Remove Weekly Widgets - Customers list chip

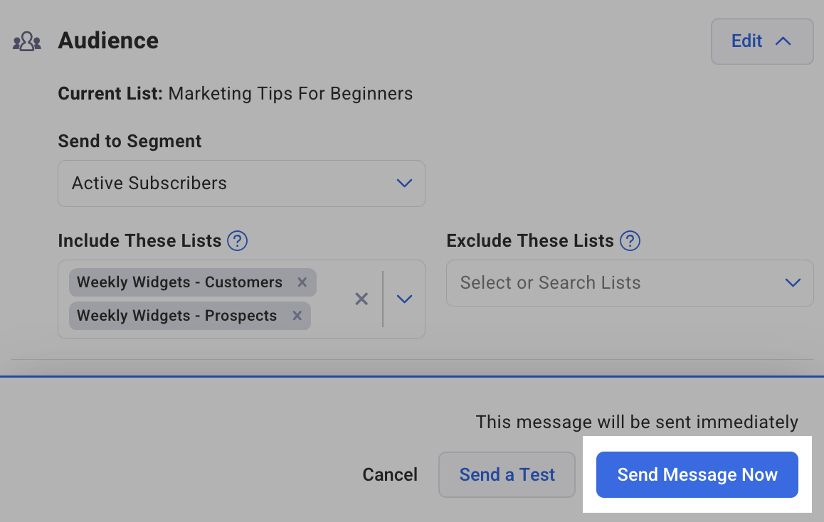point(302,282)
